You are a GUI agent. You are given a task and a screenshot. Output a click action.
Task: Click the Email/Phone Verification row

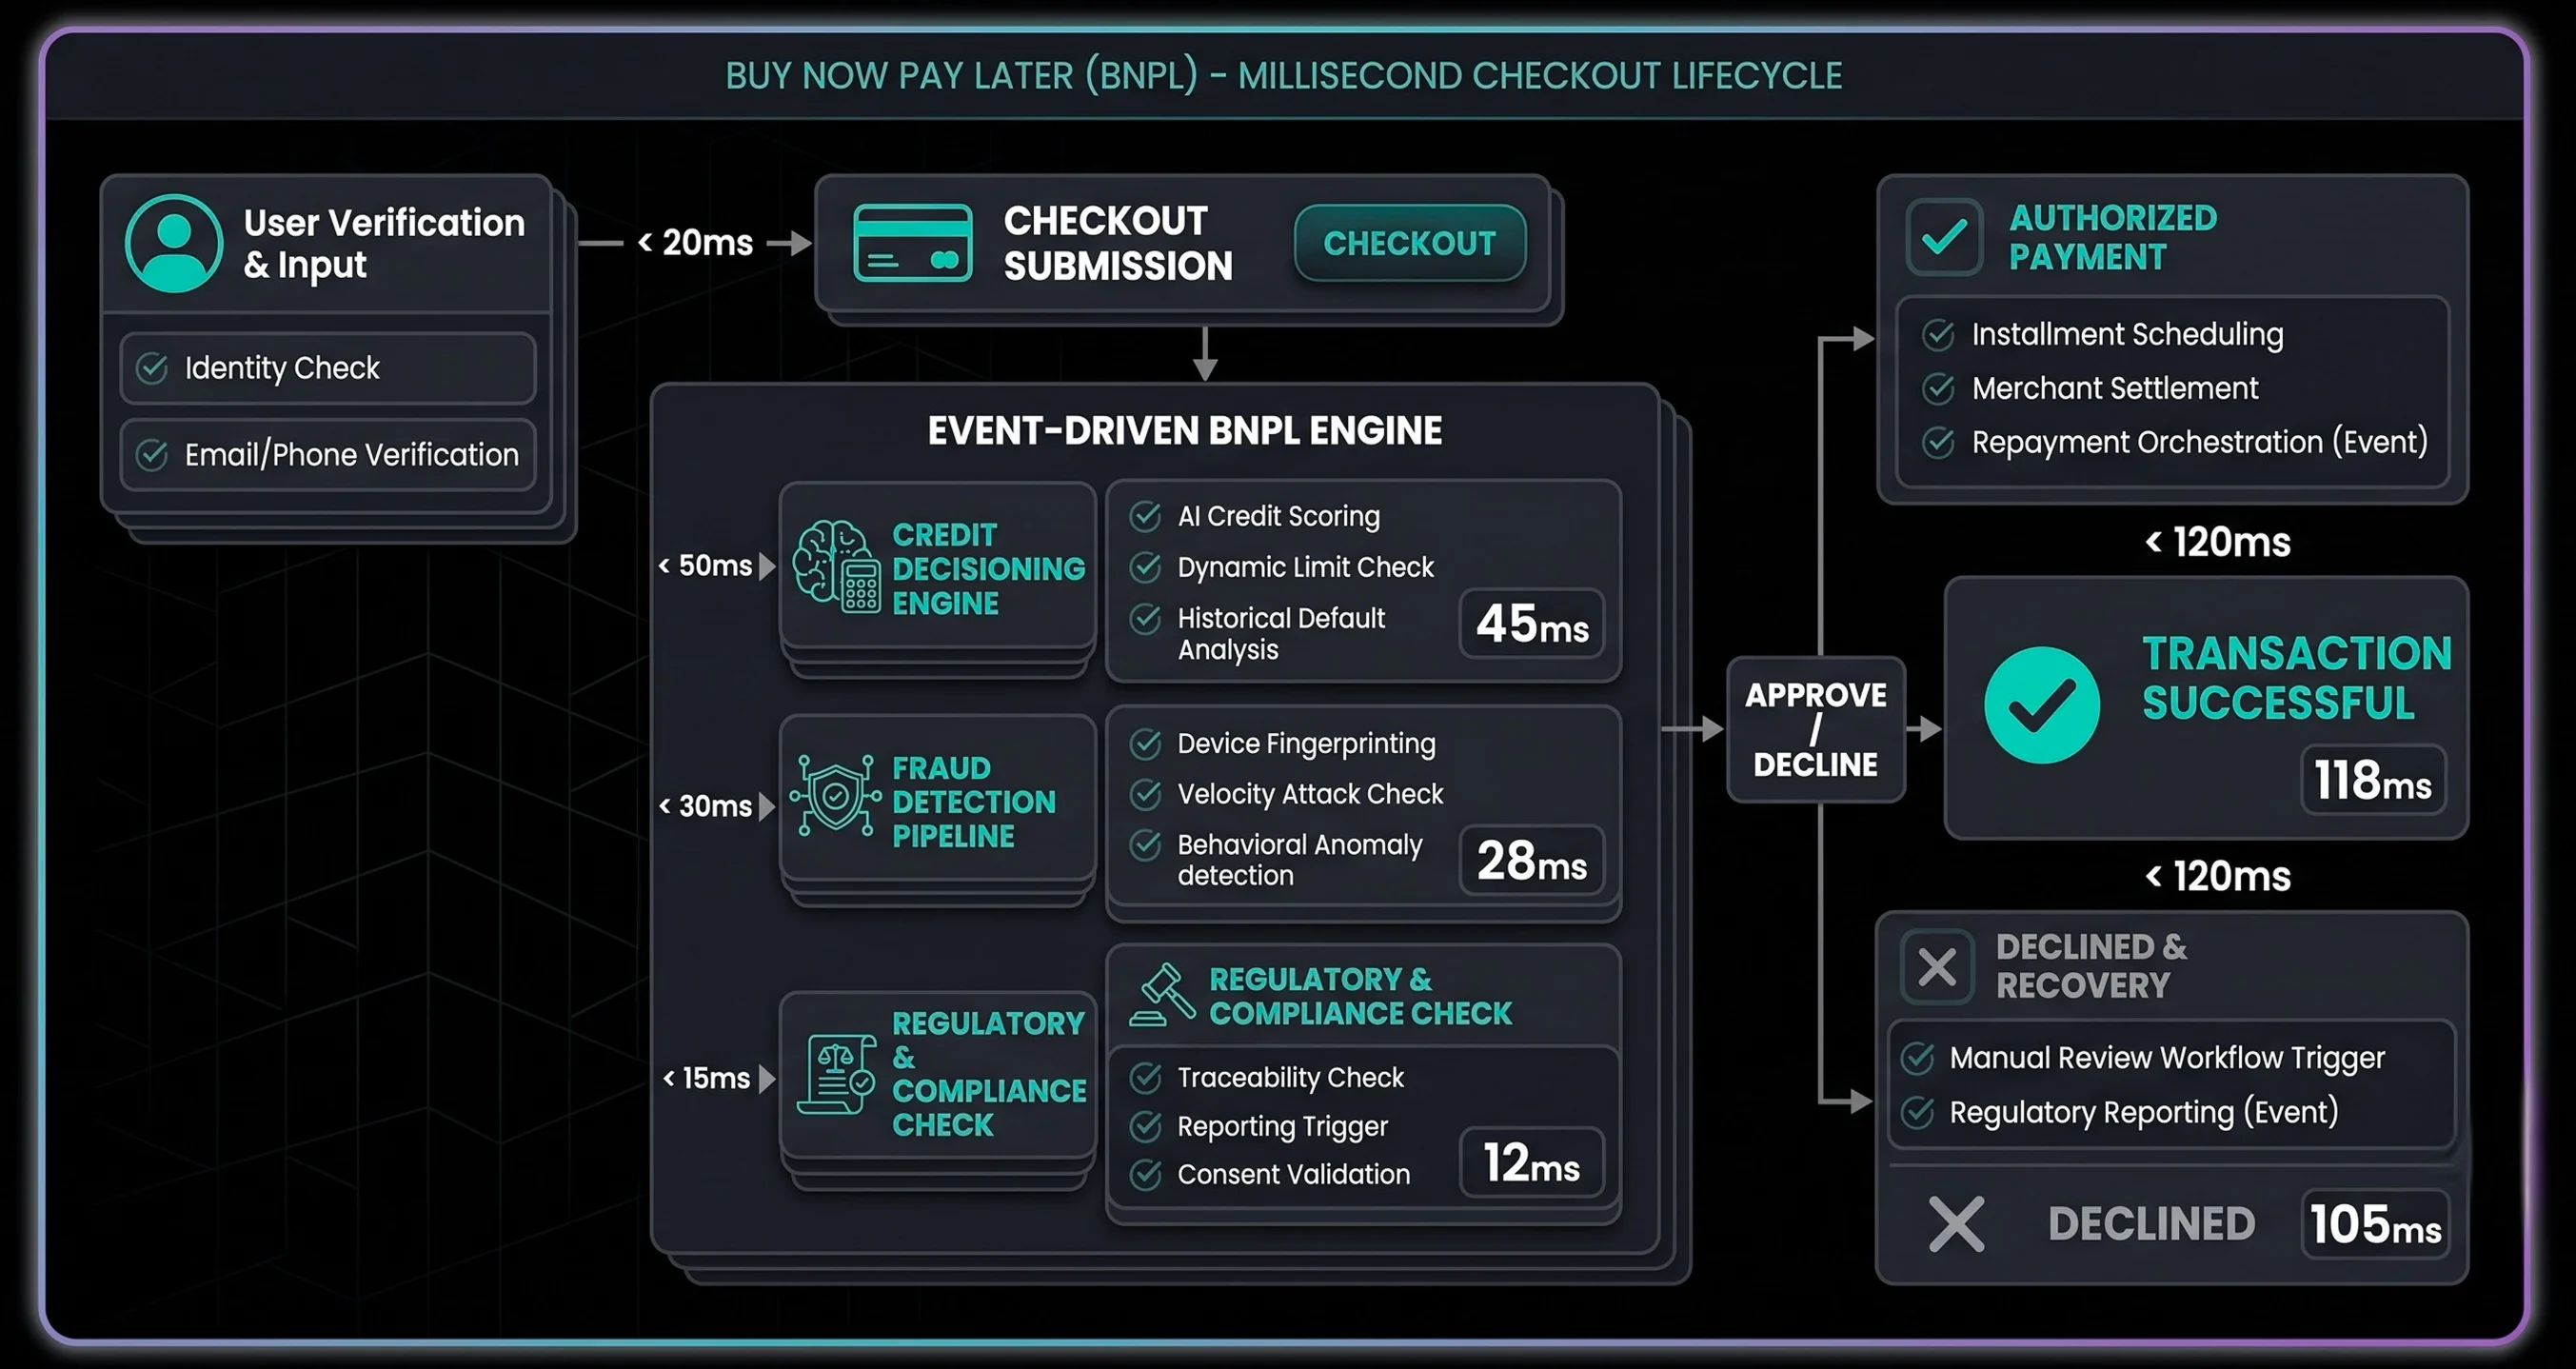tap(328, 455)
